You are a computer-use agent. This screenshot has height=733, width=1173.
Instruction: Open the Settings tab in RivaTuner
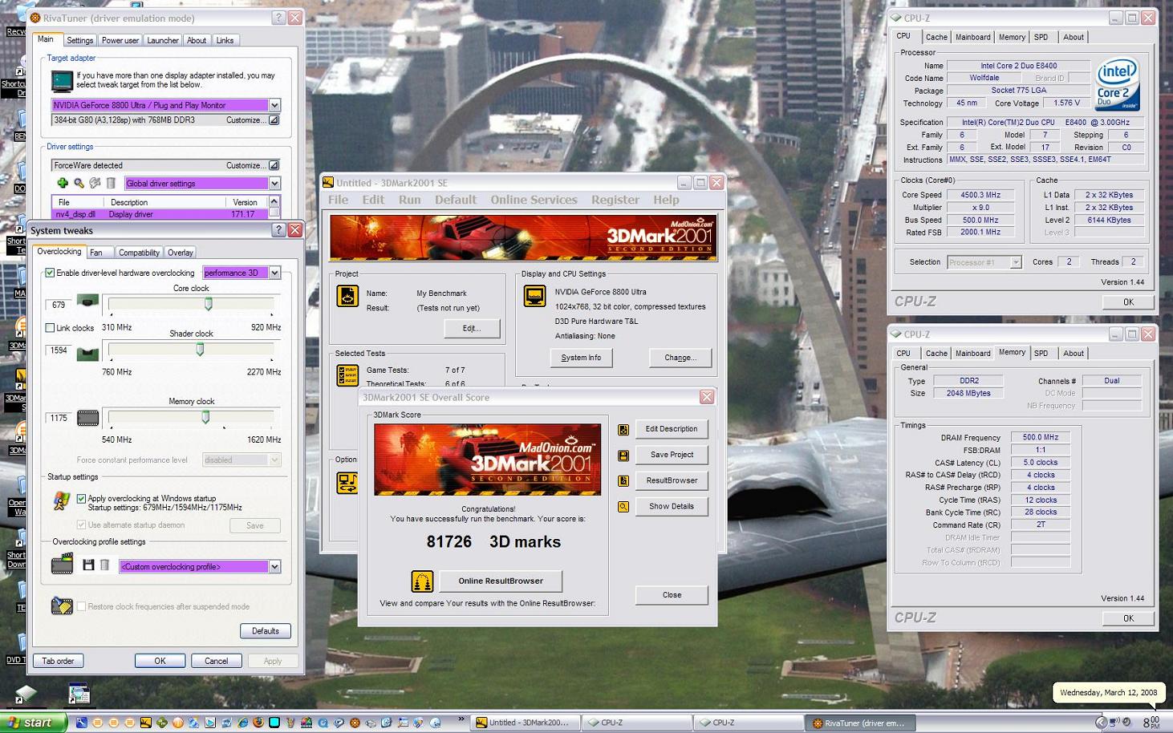(x=79, y=40)
